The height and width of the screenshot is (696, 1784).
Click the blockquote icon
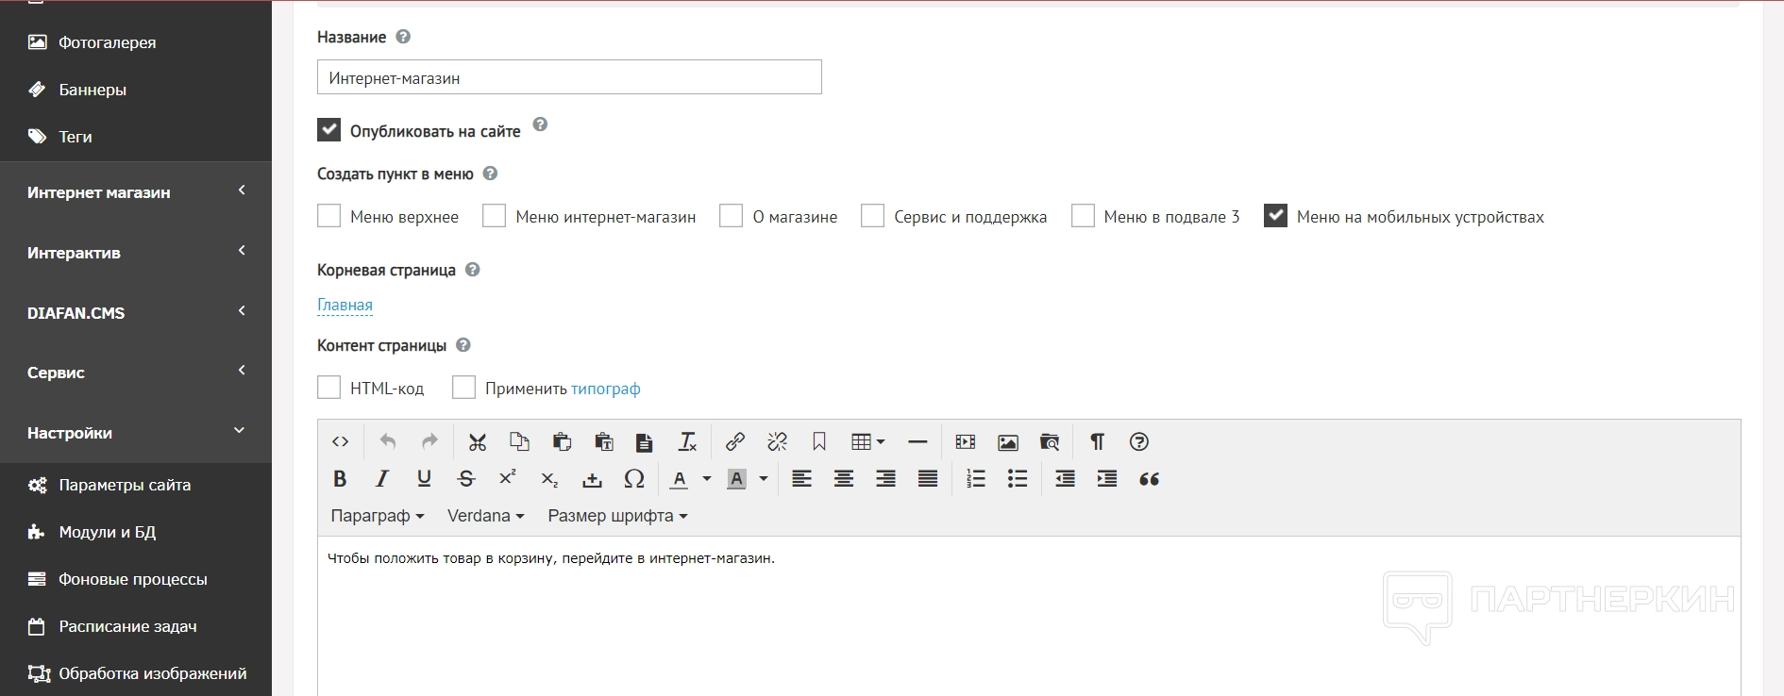tap(1149, 479)
